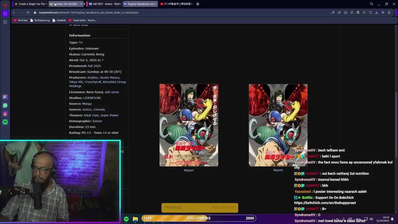
Task: Click the zoom magnifier in the address bar
Action: click(333, 12)
